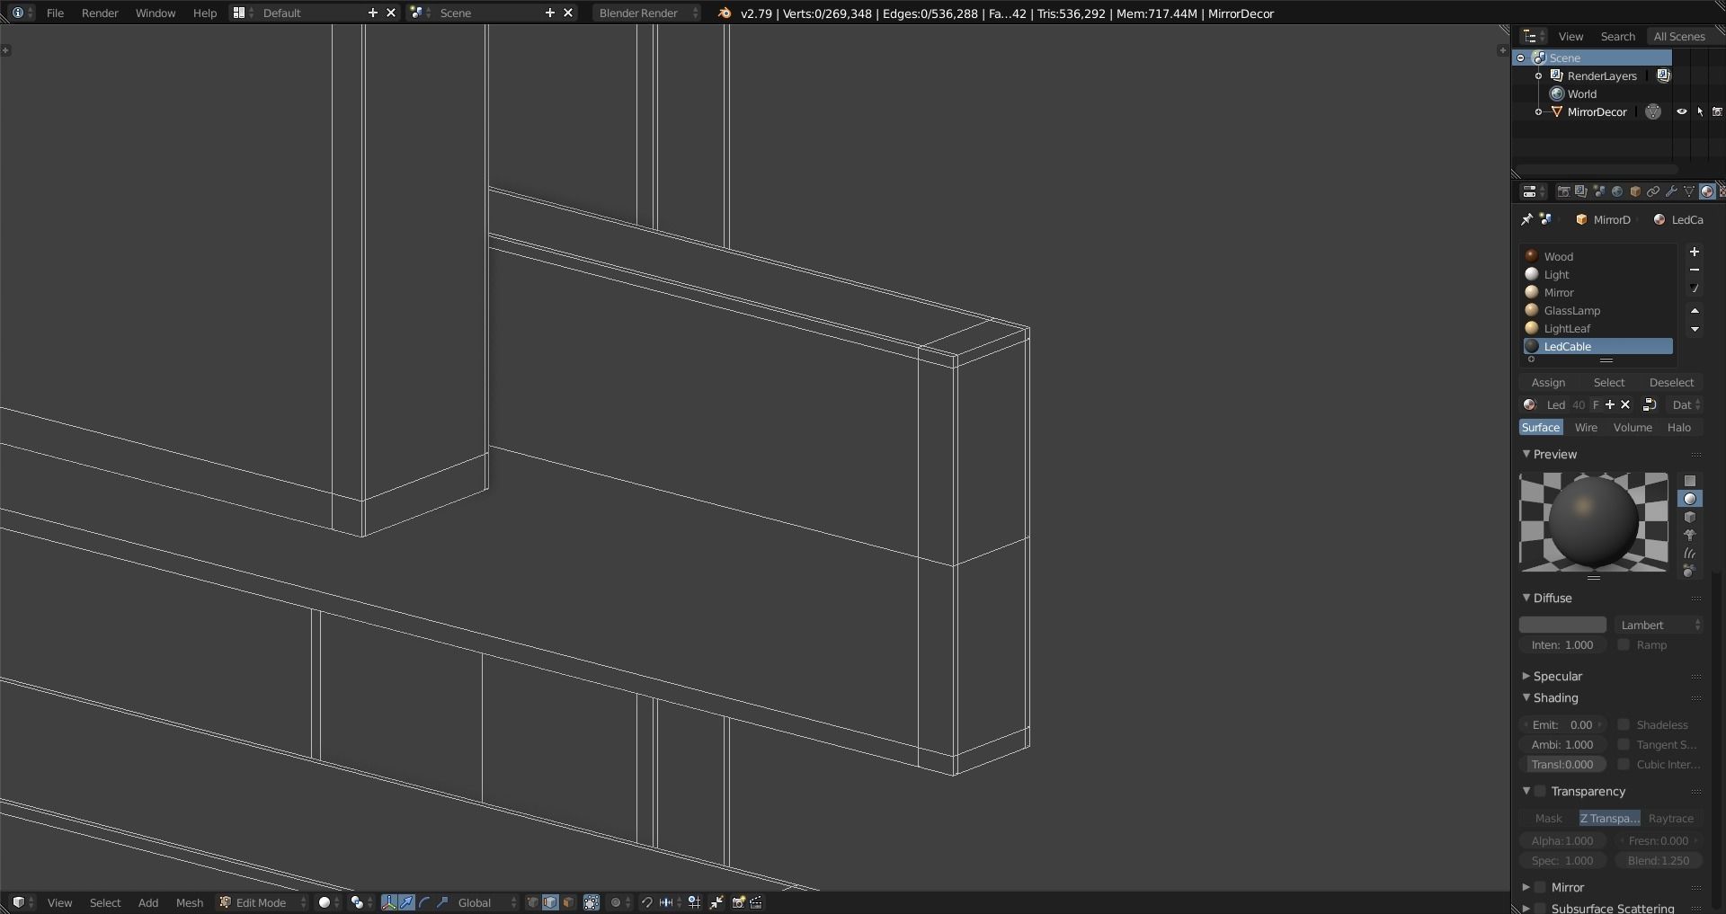Click the Deselect material button
The width and height of the screenshot is (1726, 914).
tap(1671, 382)
